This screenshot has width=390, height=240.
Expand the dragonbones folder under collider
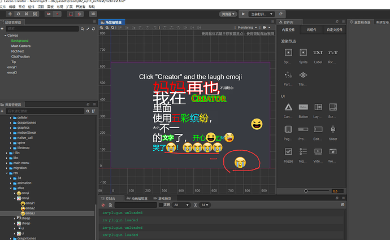point(10,123)
